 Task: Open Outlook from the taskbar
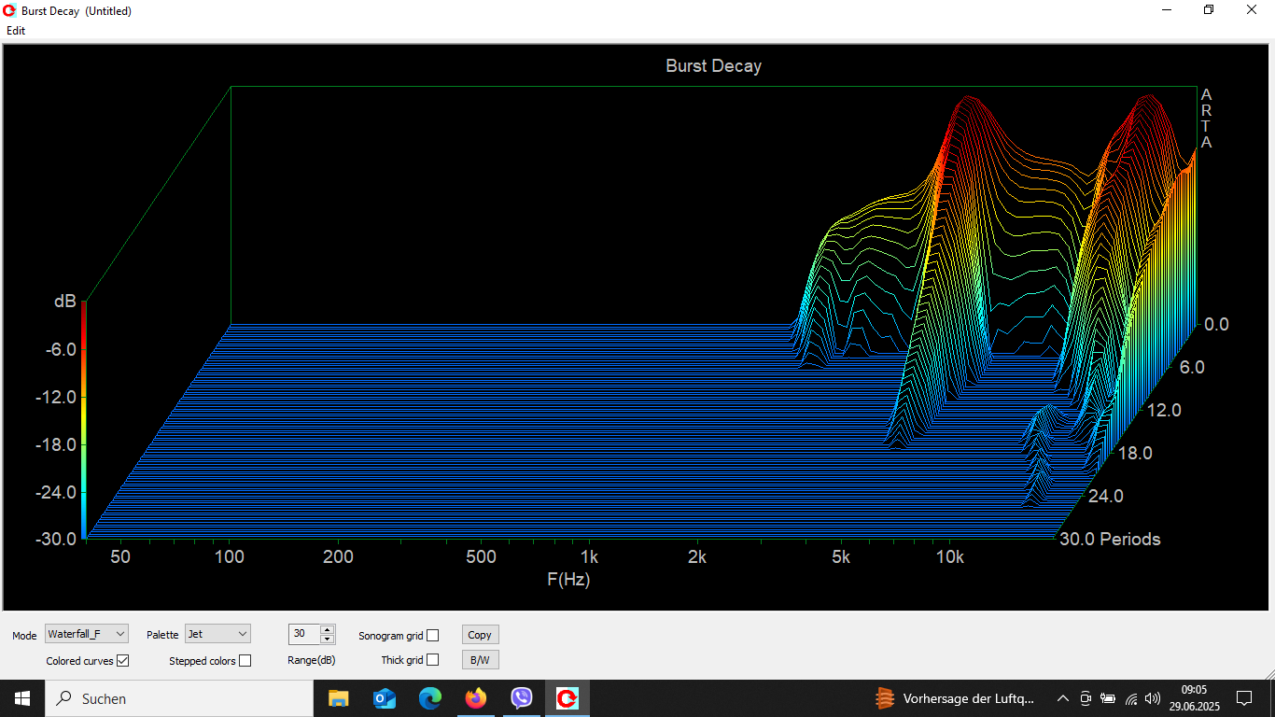384,698
